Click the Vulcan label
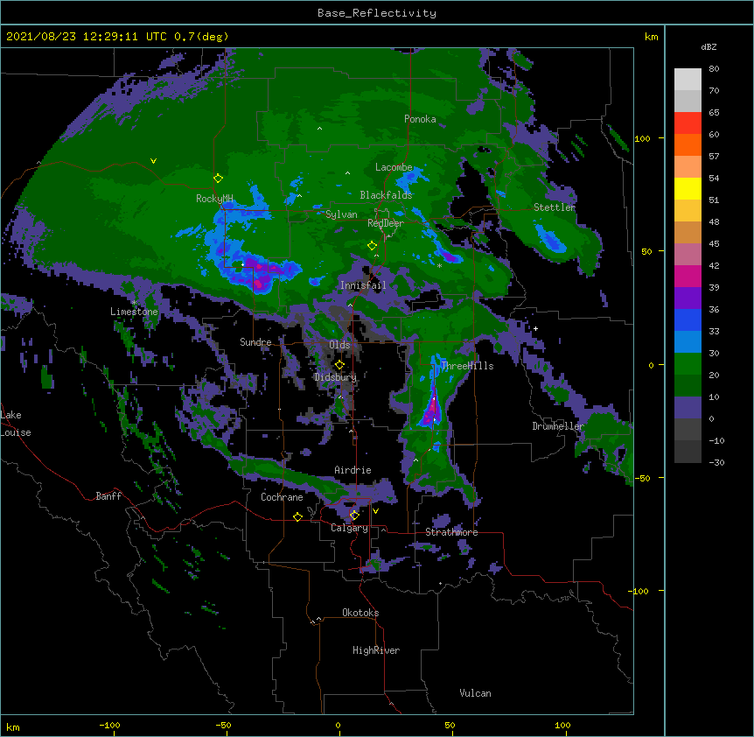The height and width of the screenshot is (737, 754). [x=475, y=693]
